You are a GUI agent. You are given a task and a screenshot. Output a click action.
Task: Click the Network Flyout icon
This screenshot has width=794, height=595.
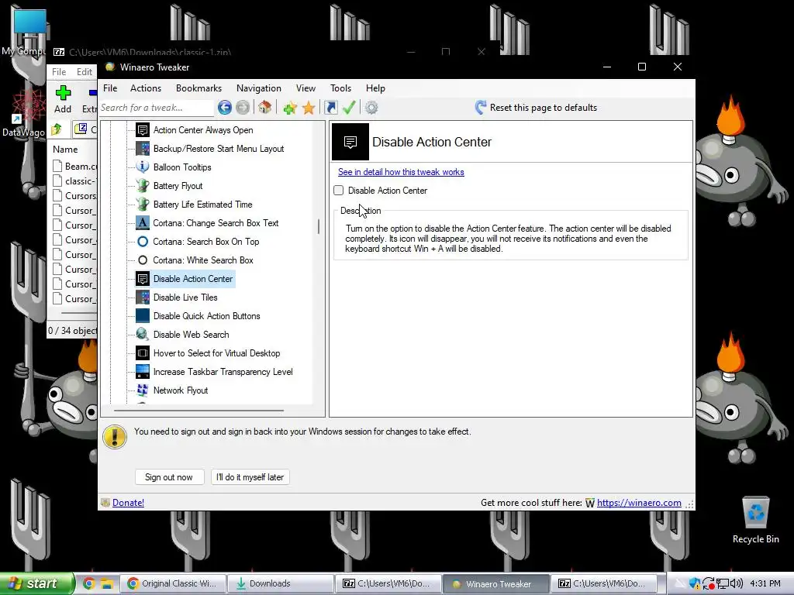(143, 390)
